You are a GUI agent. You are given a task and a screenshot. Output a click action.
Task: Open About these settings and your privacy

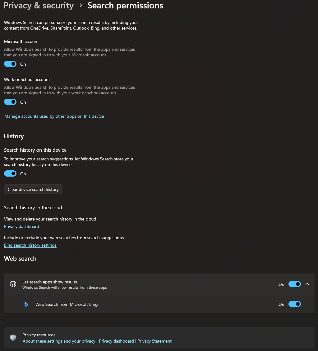click(59, 341)
